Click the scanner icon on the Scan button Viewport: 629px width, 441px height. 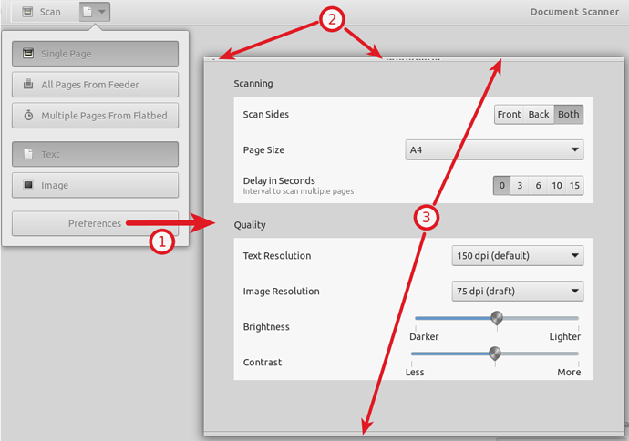pos(27,12)
